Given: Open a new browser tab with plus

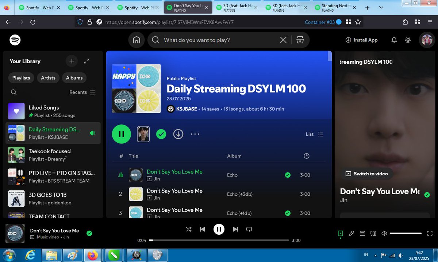Looking at the screenshot, I should (x=368, y=8).
